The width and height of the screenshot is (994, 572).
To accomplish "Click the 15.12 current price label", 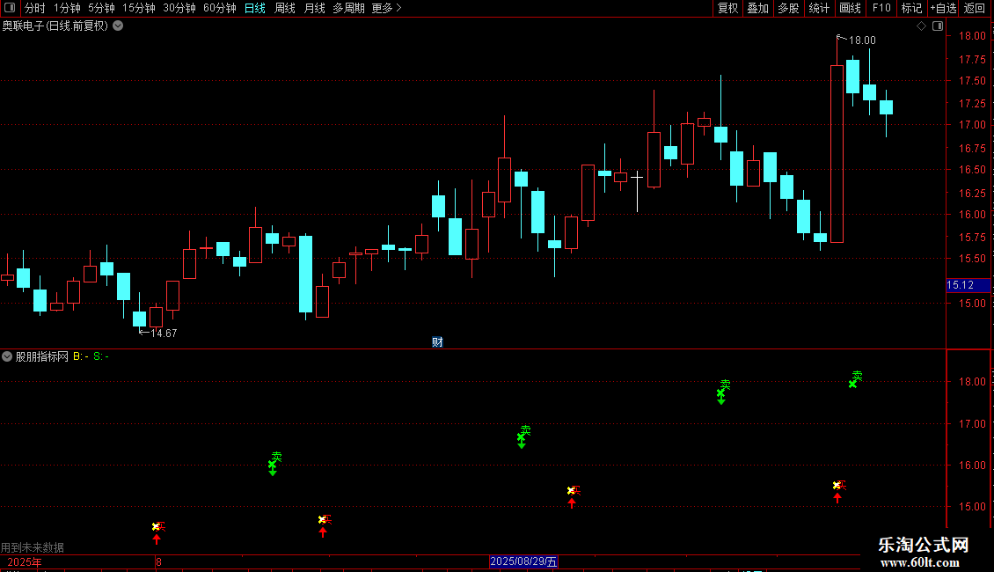I will 968,285.
